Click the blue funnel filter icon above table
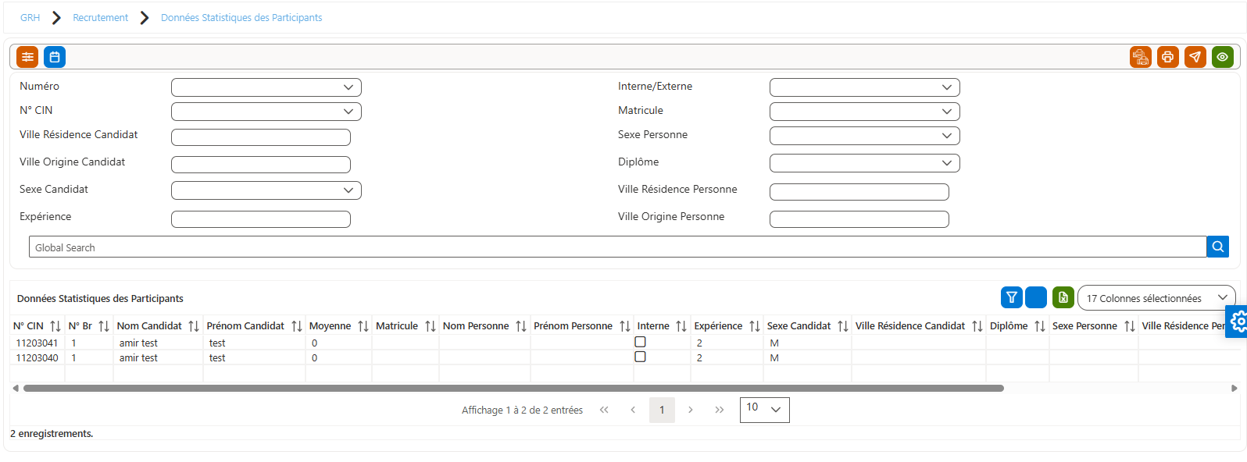Viewport: 1247px width, 462px height. (1012, 297)
